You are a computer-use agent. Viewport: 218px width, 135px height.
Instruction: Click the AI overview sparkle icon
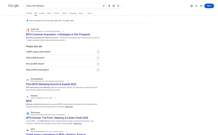(x=28, y=21)
